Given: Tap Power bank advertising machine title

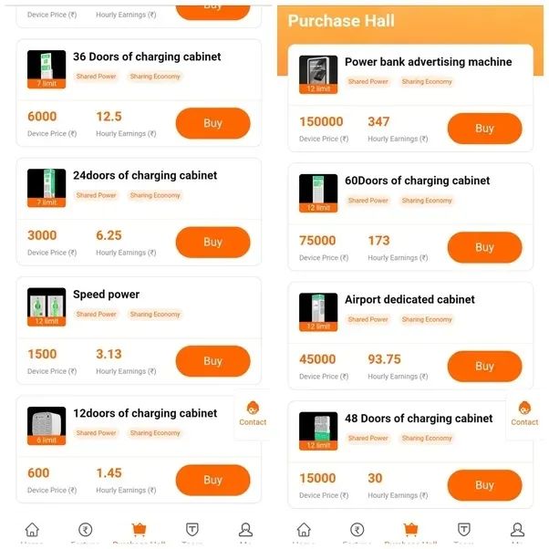Looking at the screenshot, I should click(x=429, y=62).
